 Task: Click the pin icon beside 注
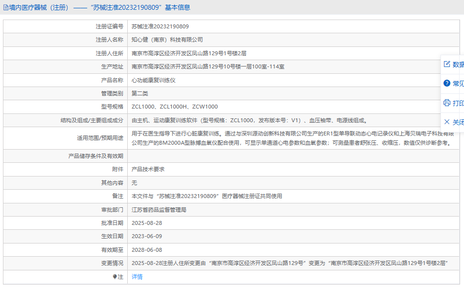coord(115,277)
